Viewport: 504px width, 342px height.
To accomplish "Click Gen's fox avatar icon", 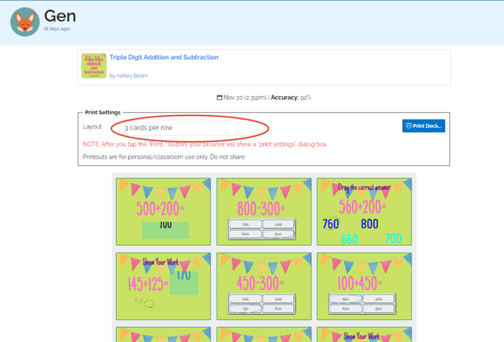I will (x=25, y=22).
